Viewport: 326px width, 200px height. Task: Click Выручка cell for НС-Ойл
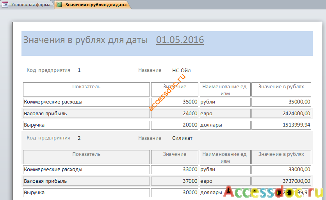pyautogui.click(x=86, y=125)
